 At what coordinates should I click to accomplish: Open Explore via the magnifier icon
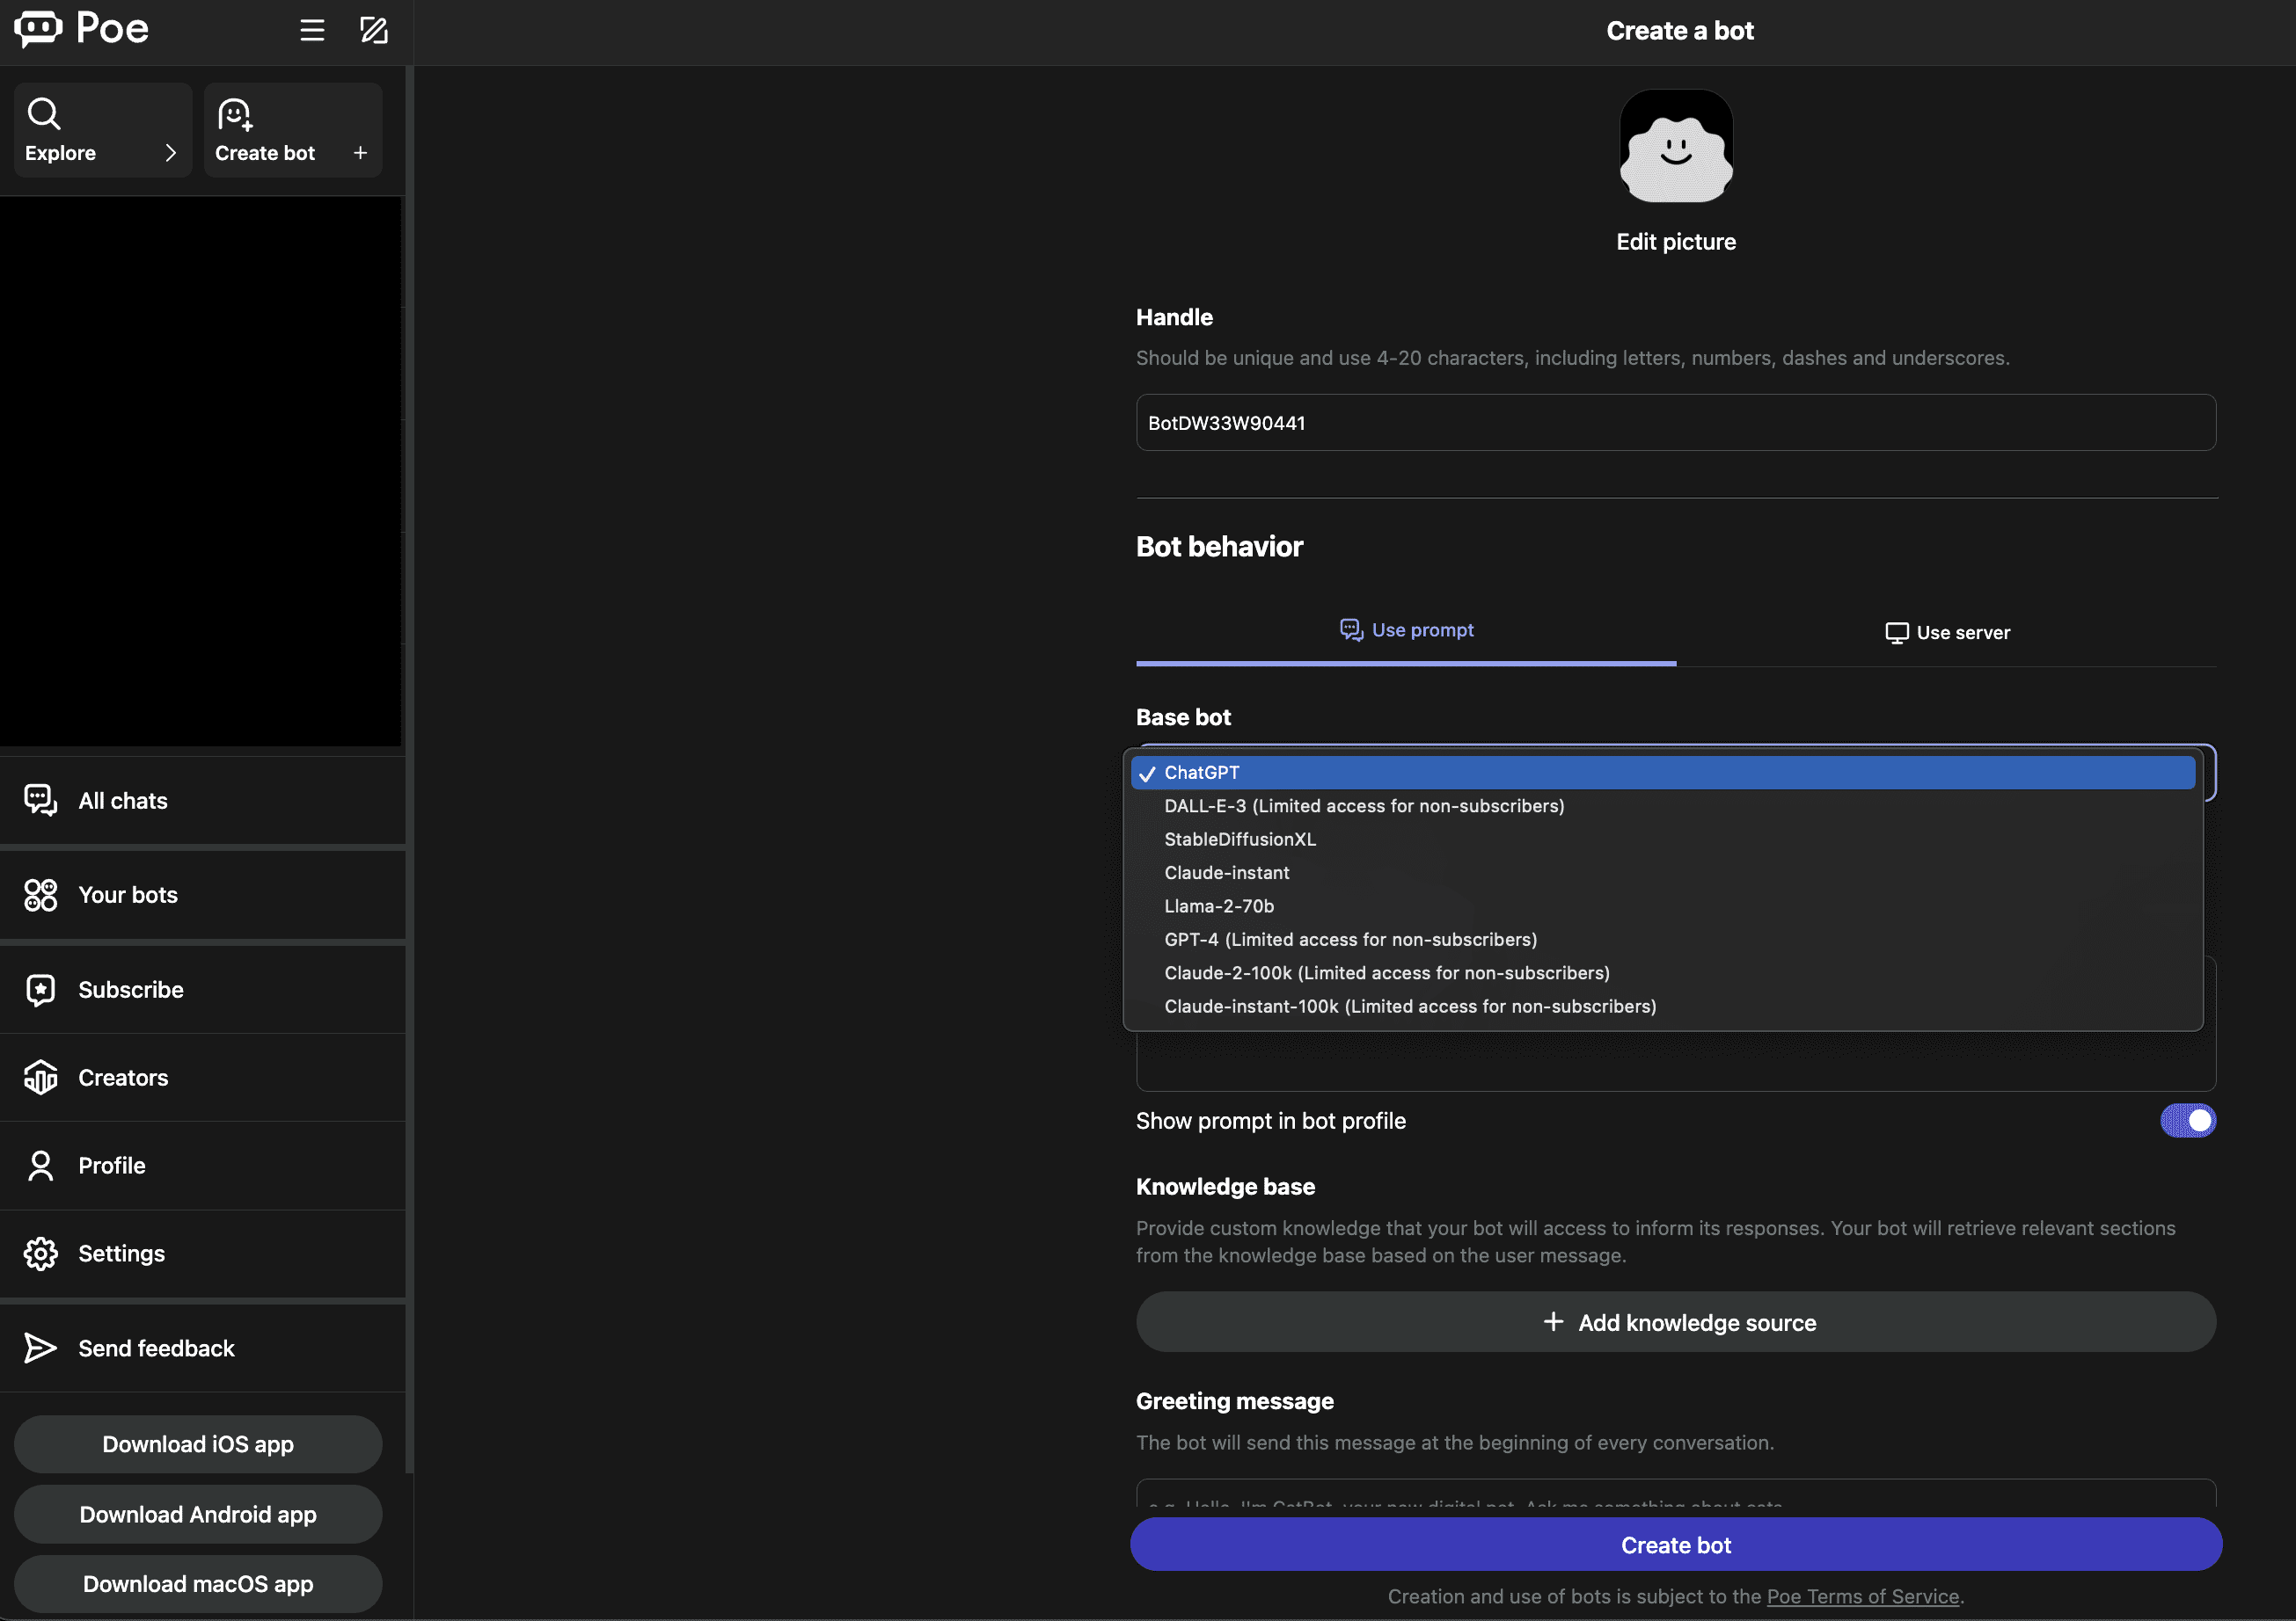tap(44, 114)
